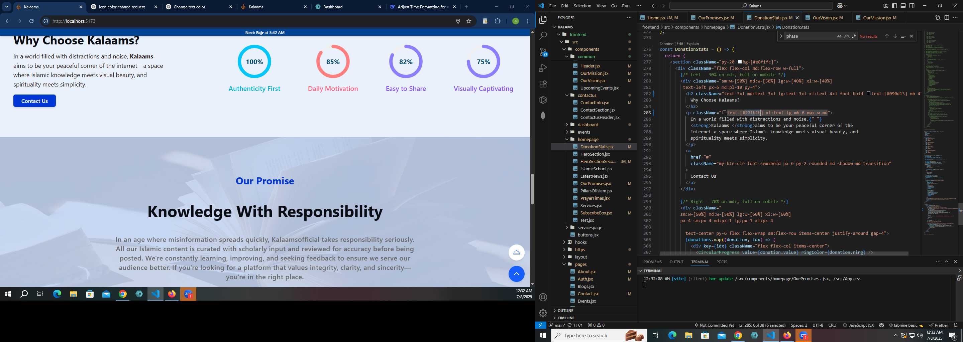Click the color swatch before bg-[#e8f1fc]
The height and width of the screenshot is (342, 963).
tap(739, 62)
